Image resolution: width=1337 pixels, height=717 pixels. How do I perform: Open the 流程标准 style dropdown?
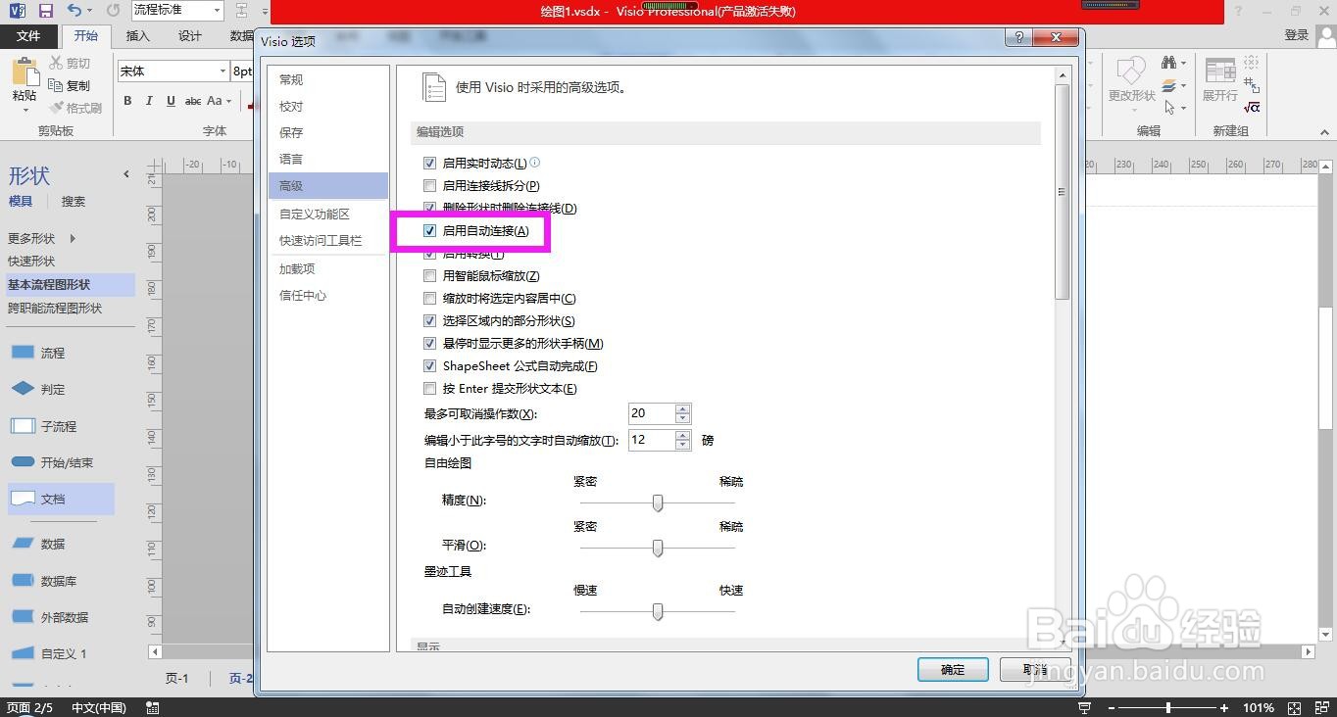point(217,11)
